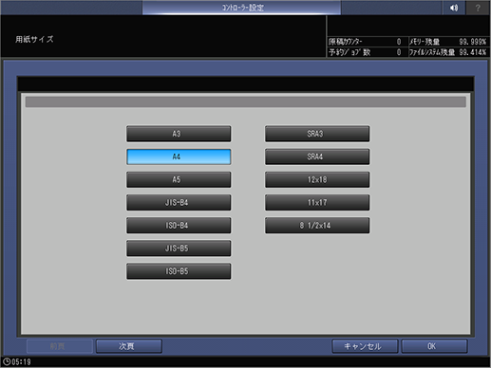
Task: Pick the 12x18 paper size
Action: (x=317, y=179)
